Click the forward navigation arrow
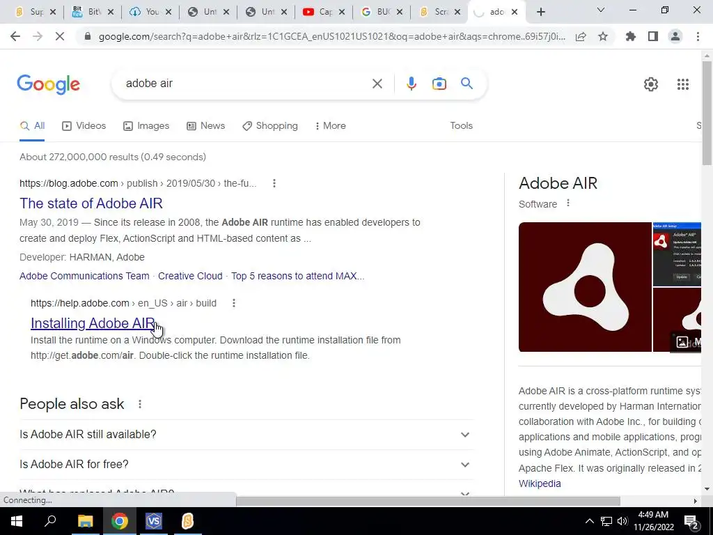The width and height of the screenshot is (713, 535). pyautogui.click(x=38, y=36)
